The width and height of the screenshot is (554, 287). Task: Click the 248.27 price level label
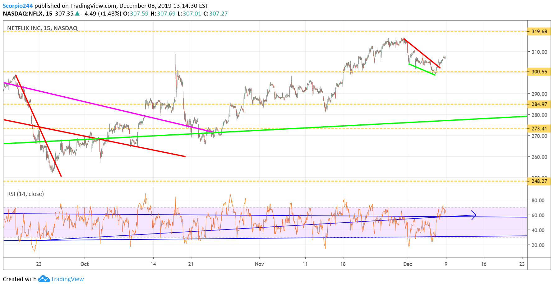[x=539, y=181]
